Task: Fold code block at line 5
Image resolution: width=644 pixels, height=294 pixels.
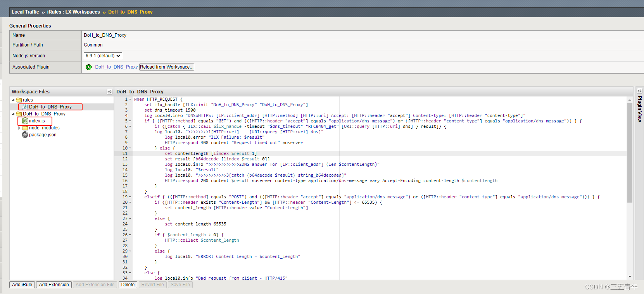Action: tap(130, 121)
